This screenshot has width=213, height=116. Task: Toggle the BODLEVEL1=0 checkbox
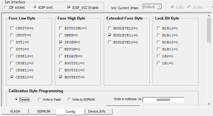(x=110, y=35)
